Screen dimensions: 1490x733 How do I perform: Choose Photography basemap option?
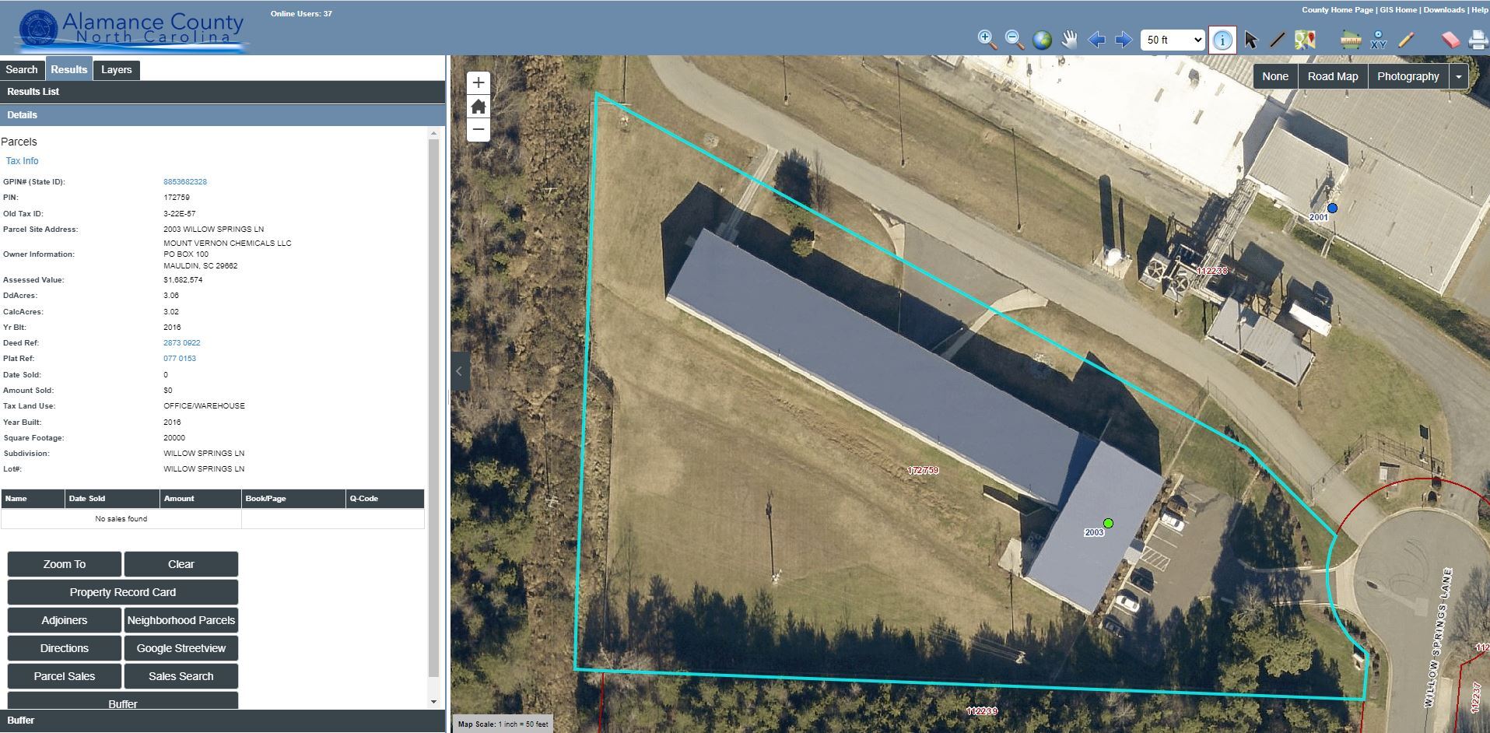point(1408,76)
